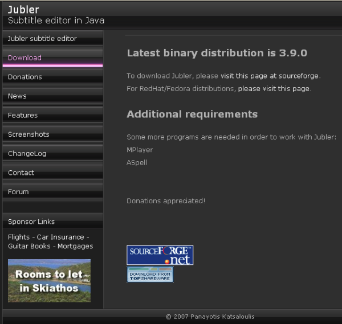Open the News section
Viewport: 342px width, 324px height.
17,96
